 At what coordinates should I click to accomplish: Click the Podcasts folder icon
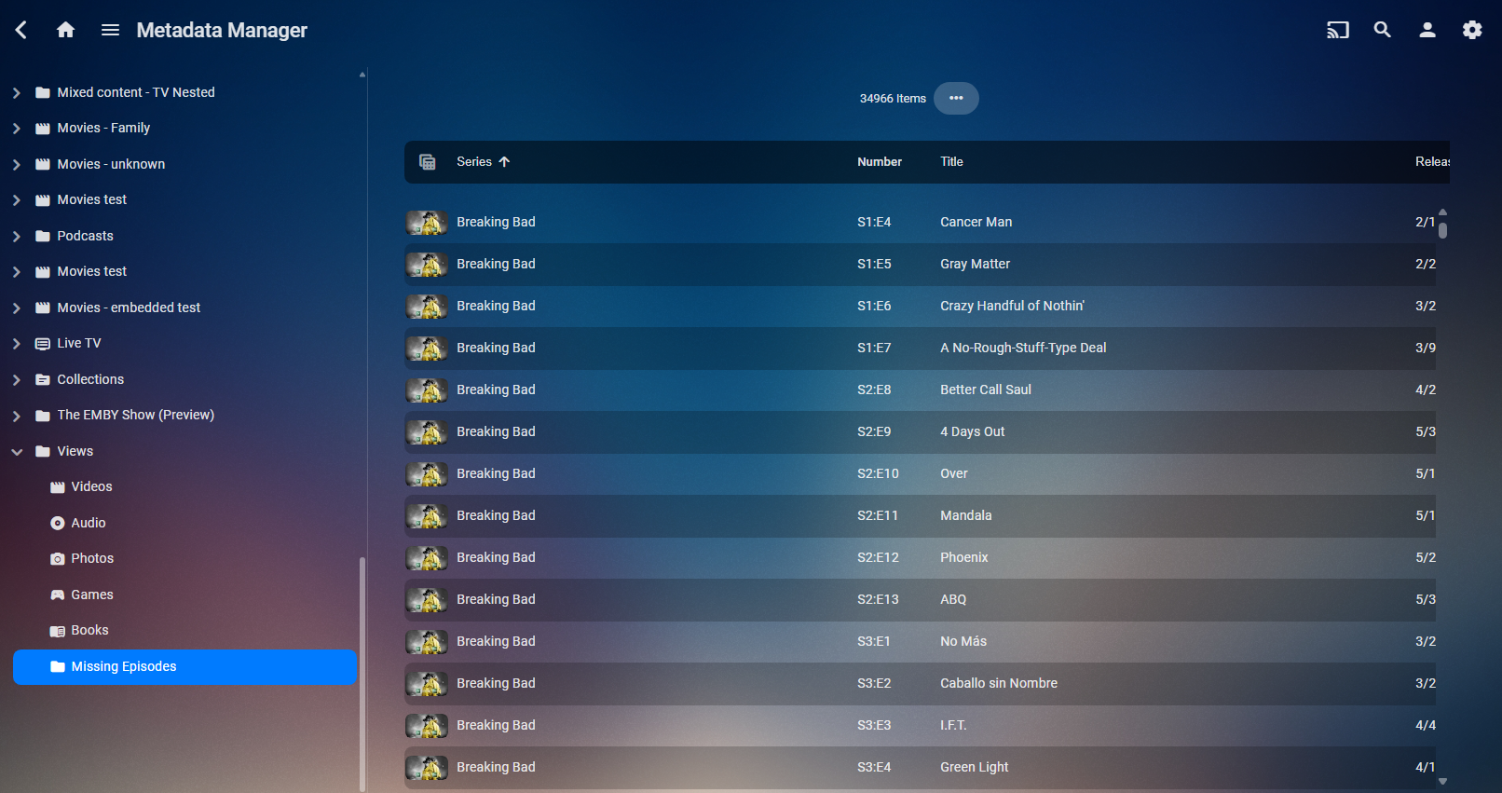pyautogui.click(x=43, y=236)
